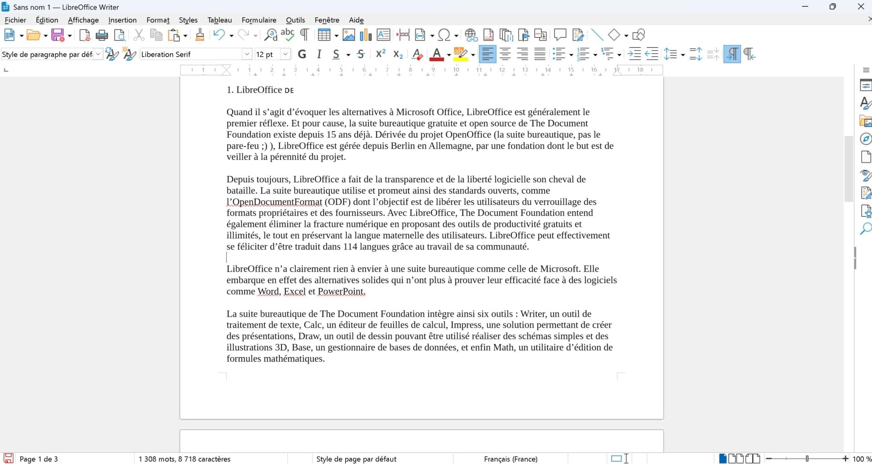This screenshot has height=464, width=872.
Task: Open the font color dropdown arrow
Action: 449,55
